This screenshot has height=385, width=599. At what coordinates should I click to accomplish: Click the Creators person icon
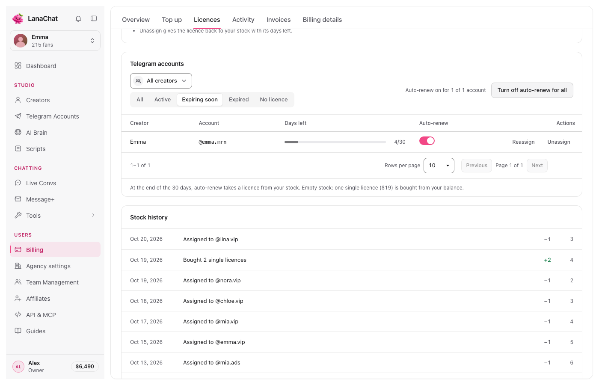pyautogui.click(x=18, y=100)
